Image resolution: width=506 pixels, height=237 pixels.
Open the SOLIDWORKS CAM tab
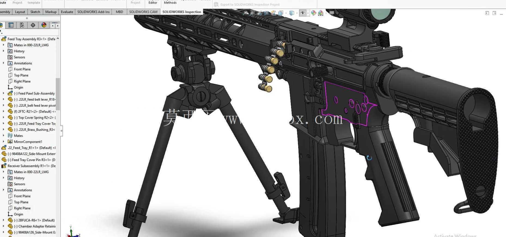tap(143, 12)
